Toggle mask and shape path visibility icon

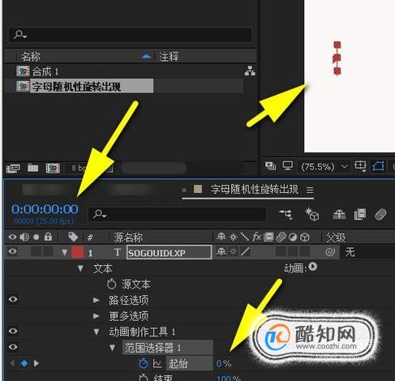[378, 166]
